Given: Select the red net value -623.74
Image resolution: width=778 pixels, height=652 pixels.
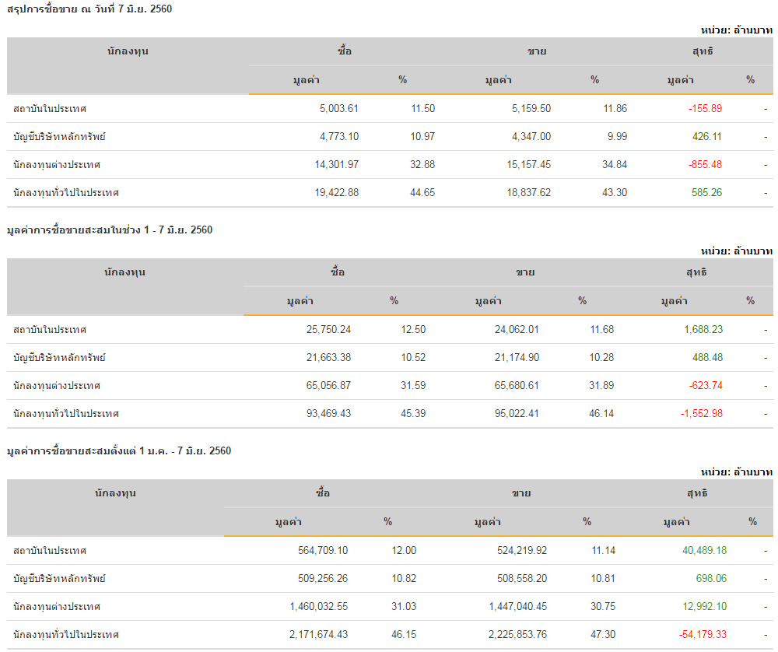Looking at the screenshot, I should [706, 386].
